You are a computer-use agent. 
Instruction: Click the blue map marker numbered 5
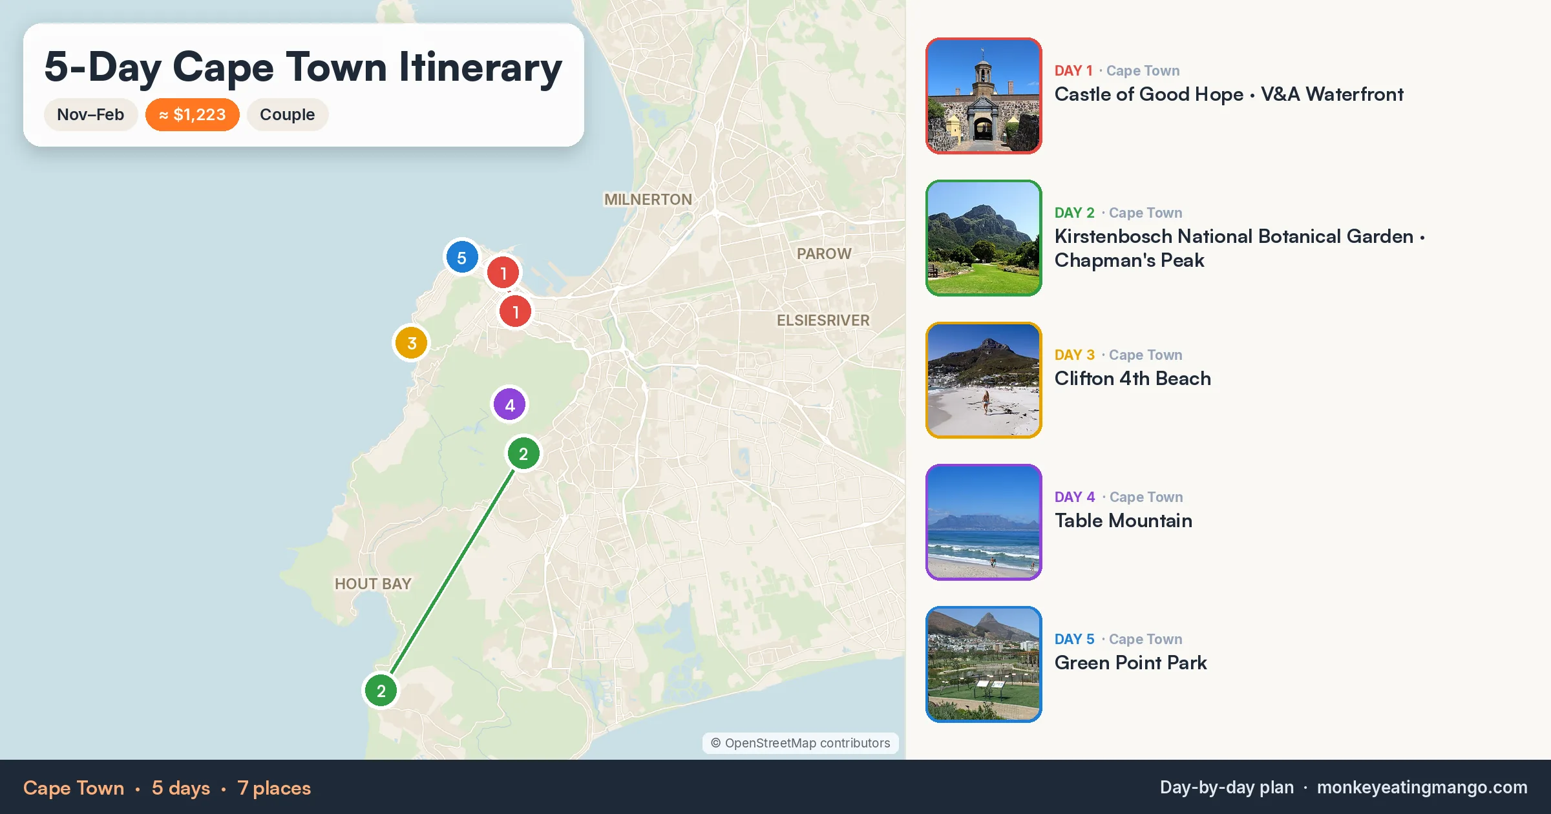point(461,258)
